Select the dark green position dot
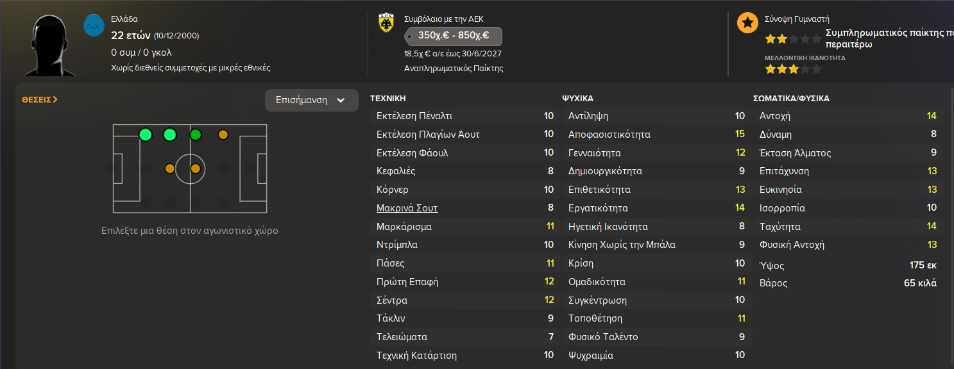954x369 pixels. pos(196,135)
